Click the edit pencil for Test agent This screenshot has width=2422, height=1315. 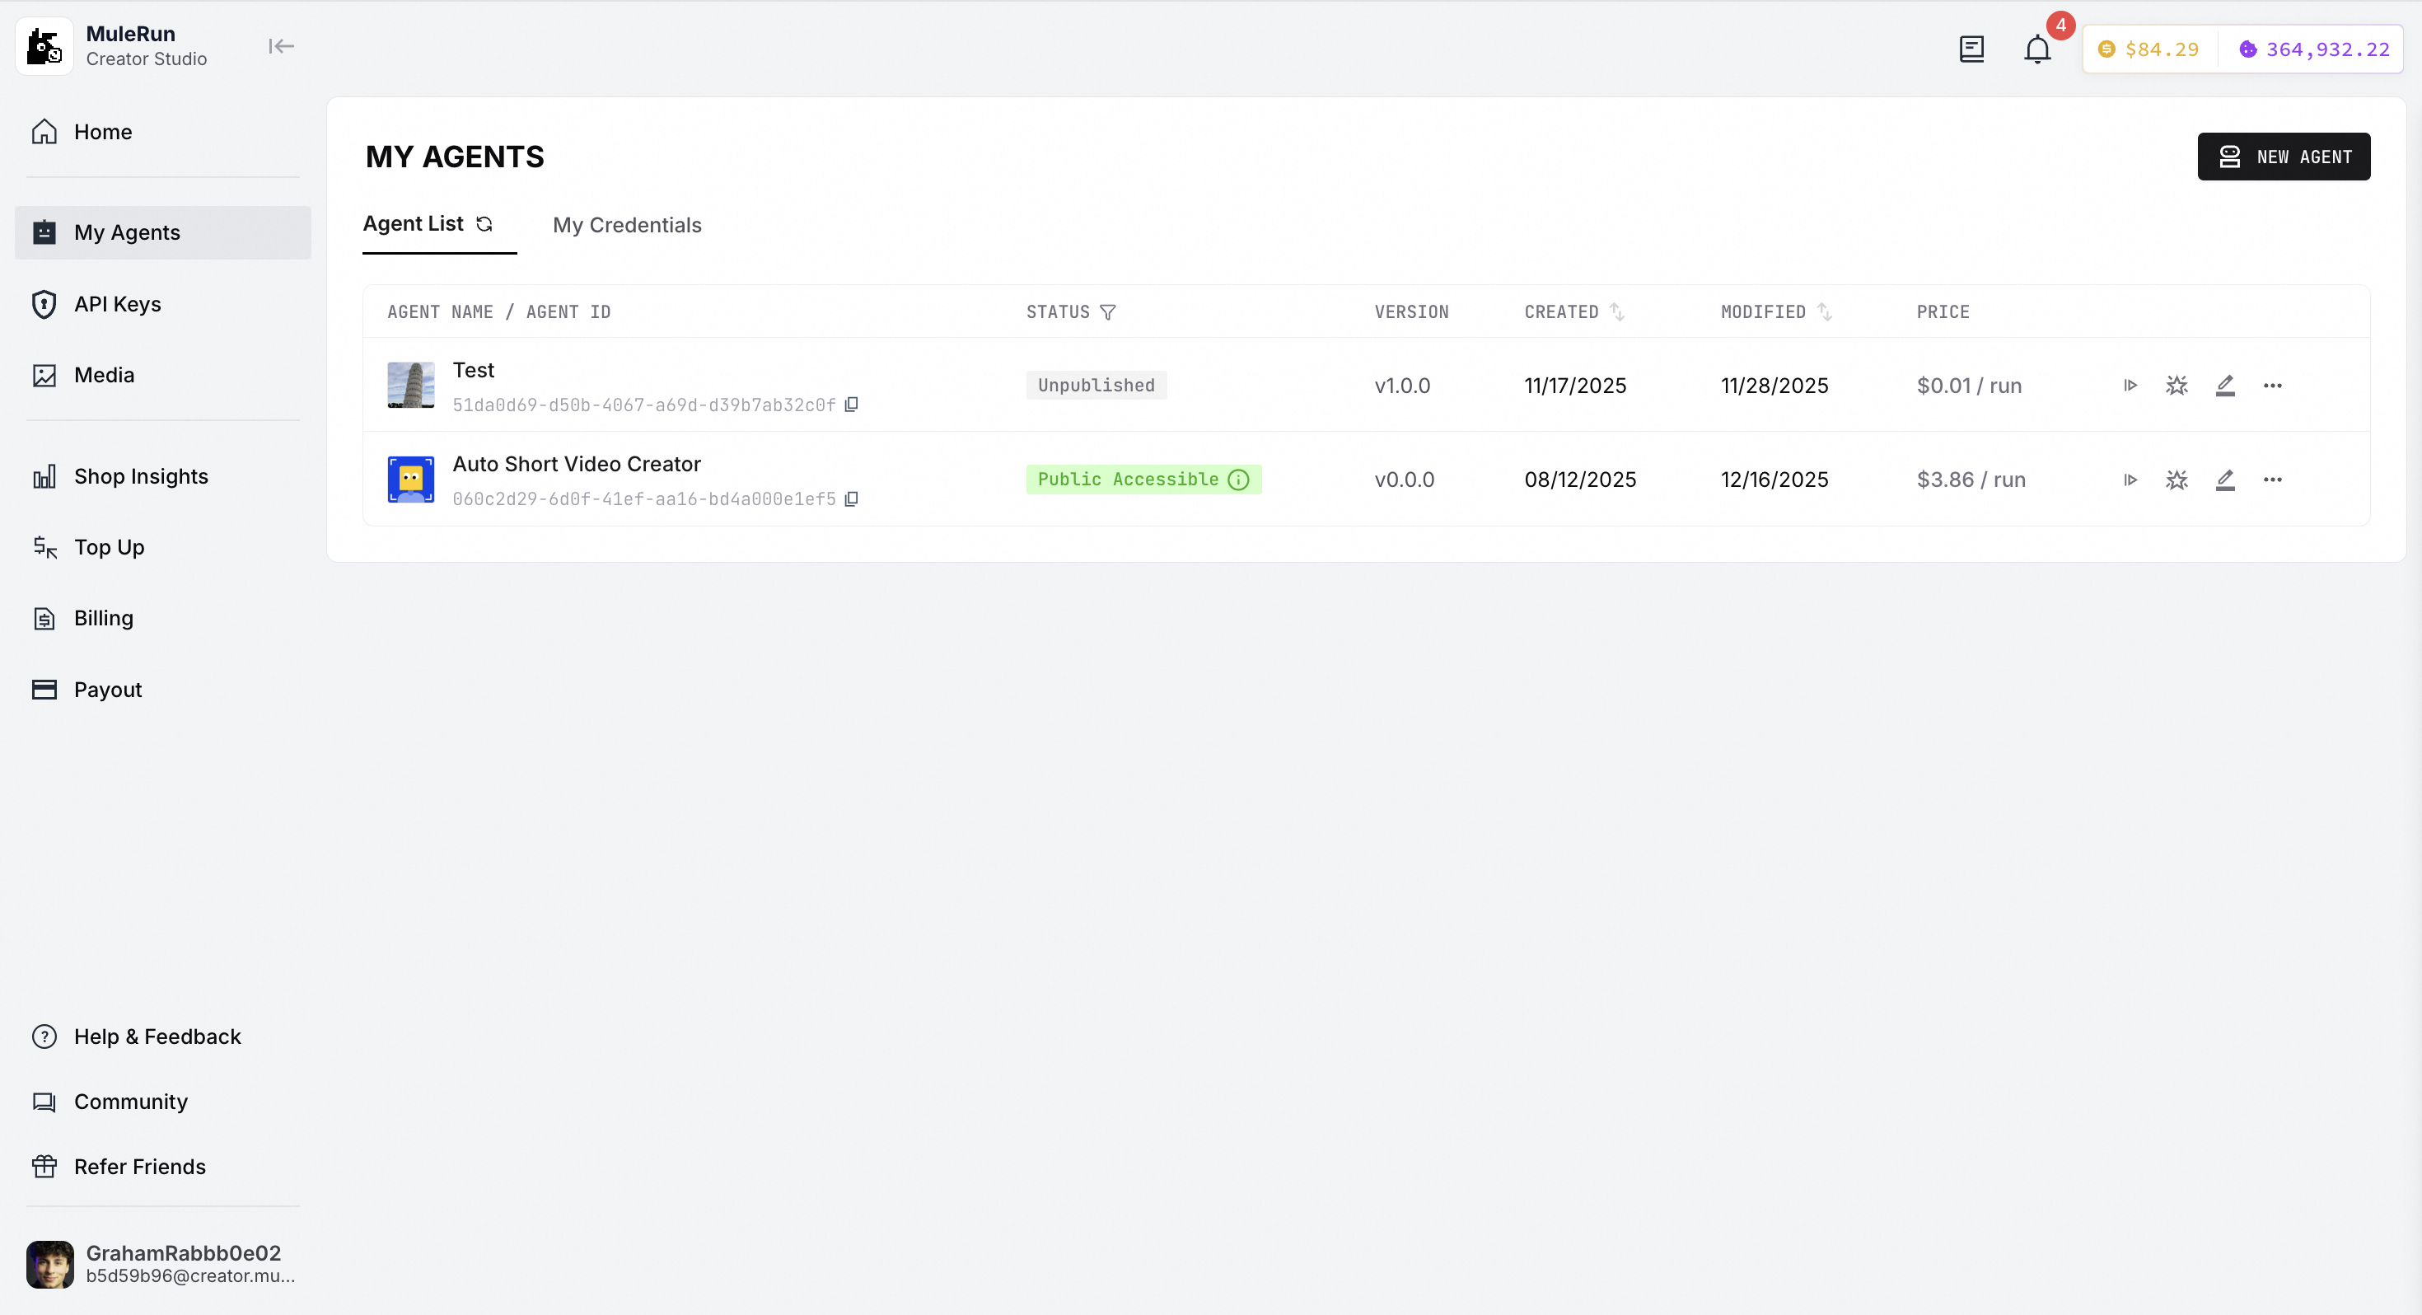[2223, 386]
